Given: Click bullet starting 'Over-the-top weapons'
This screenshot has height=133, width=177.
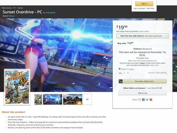Looking at the screenshot, I should point(55,123).
